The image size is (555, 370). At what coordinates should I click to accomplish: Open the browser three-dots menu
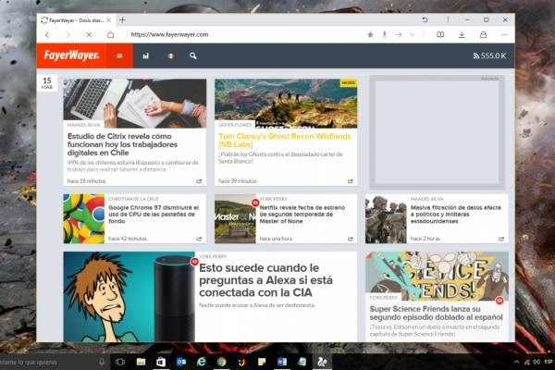pos(504,35)
